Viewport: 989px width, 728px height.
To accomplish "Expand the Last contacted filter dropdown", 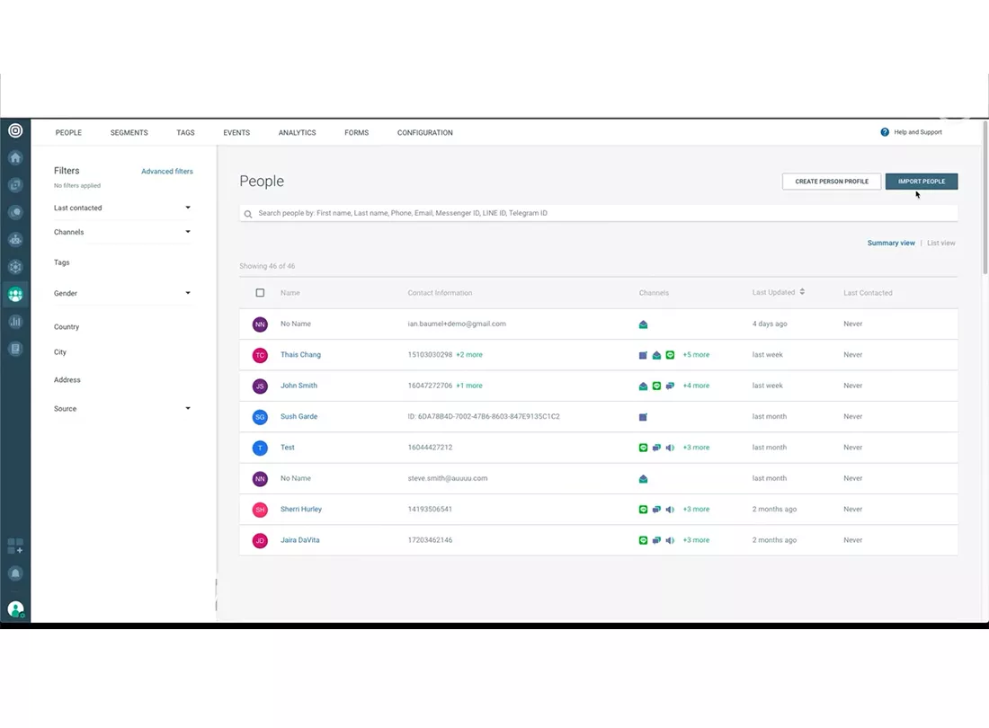I will click(x=188, y=208).
